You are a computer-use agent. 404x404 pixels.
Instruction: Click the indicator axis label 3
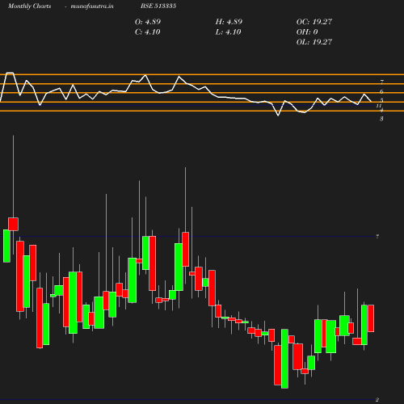(x=381, y=119)
